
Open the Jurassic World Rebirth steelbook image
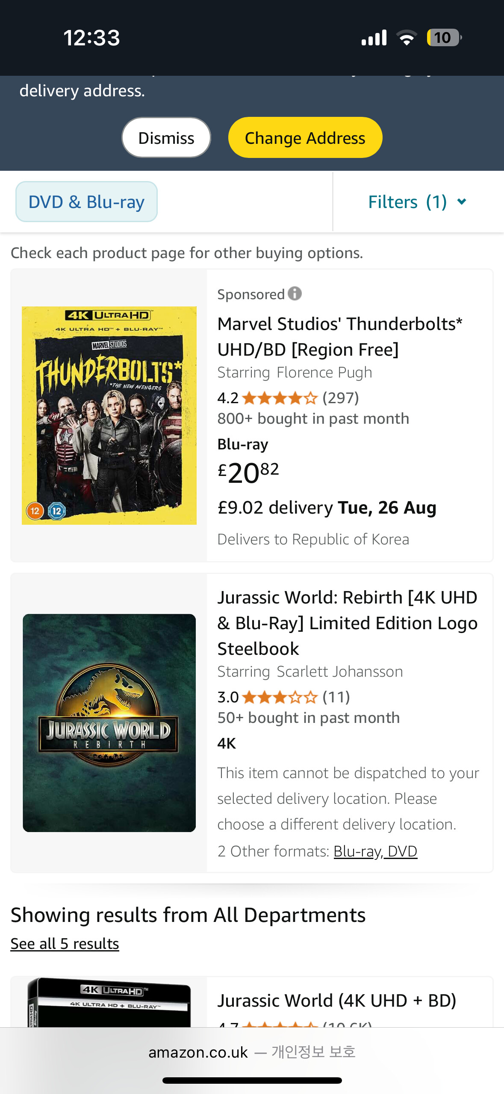109,723
